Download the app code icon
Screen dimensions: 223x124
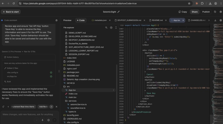point(215,20)
